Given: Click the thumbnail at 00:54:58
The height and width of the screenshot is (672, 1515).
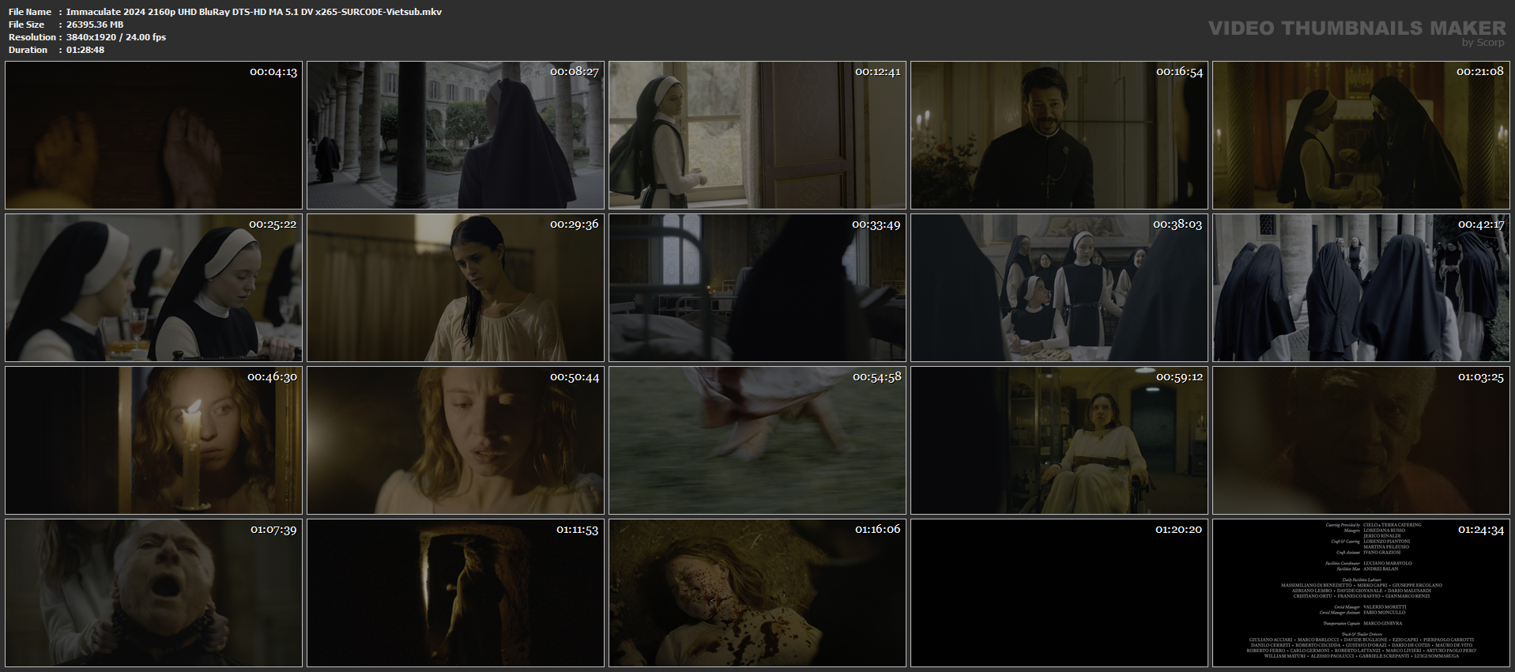Looking at the screenshot, I should [x=758, y=440].
